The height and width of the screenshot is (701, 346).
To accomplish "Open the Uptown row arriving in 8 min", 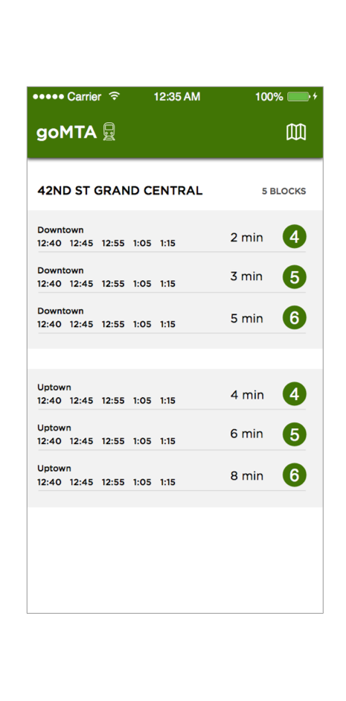I will point(172,475).
